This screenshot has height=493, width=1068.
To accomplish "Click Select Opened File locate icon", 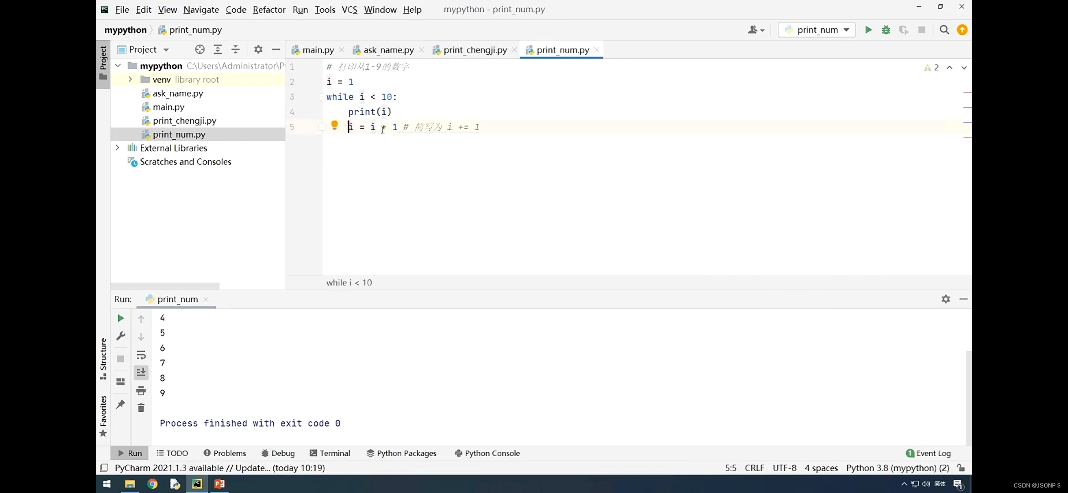I will (x=199, y=49).
